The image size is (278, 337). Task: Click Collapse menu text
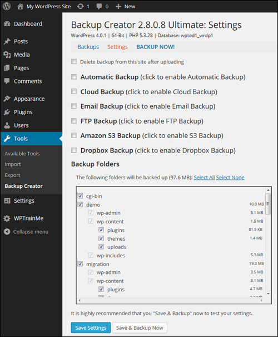(x=31, y=232)
